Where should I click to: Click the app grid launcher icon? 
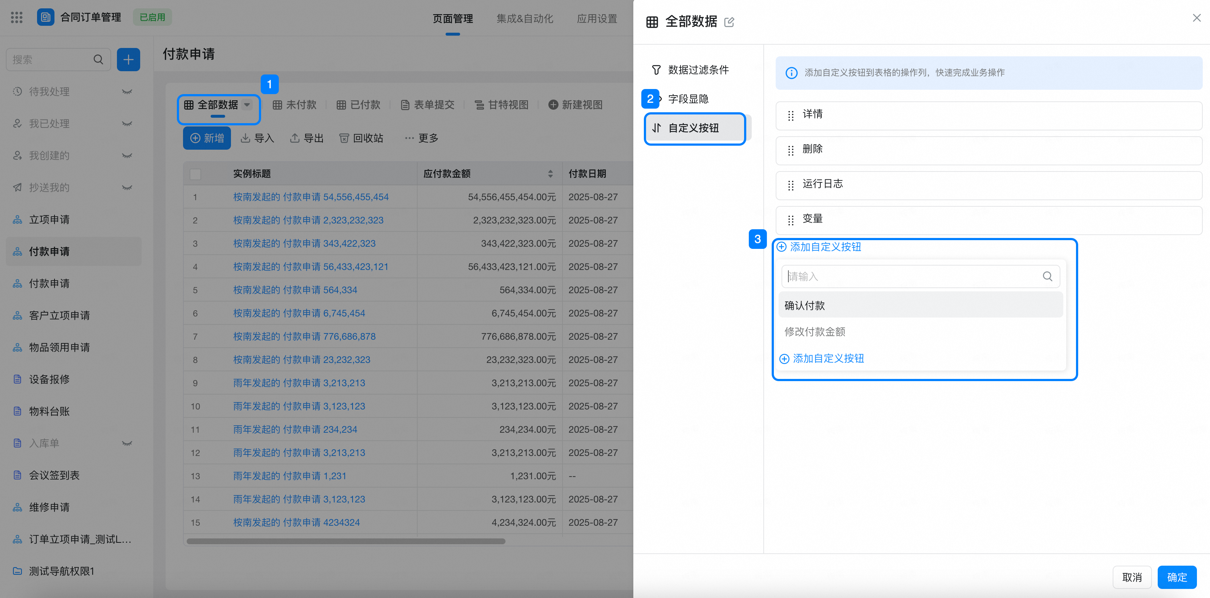(x=16, y=17)
